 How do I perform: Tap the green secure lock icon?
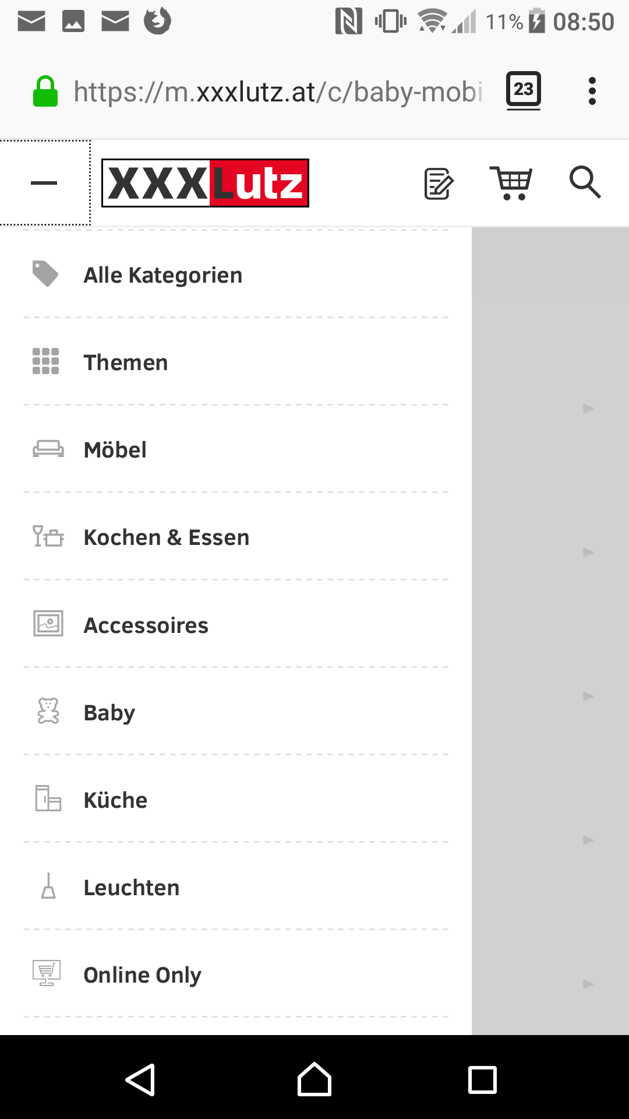coord(45,92)
